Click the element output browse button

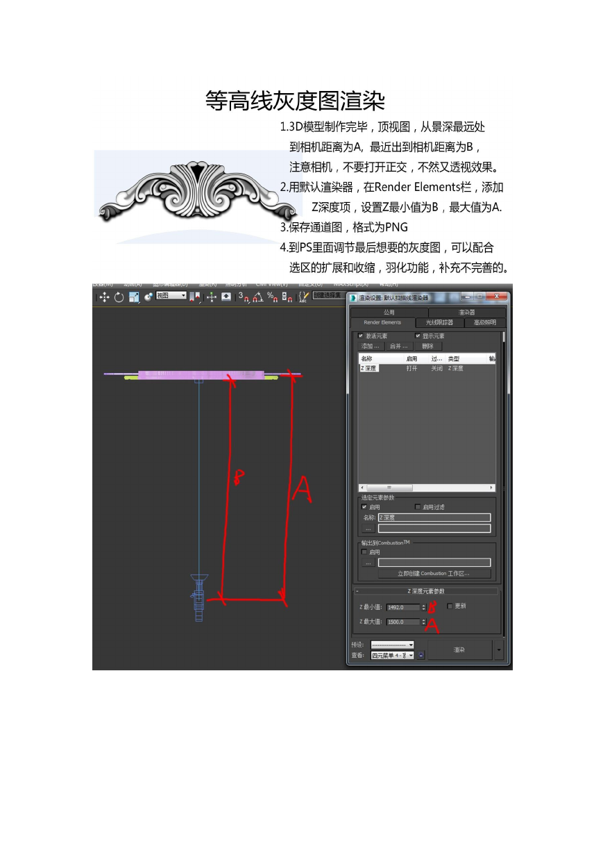pyautogui.click(x=368, y=529)
